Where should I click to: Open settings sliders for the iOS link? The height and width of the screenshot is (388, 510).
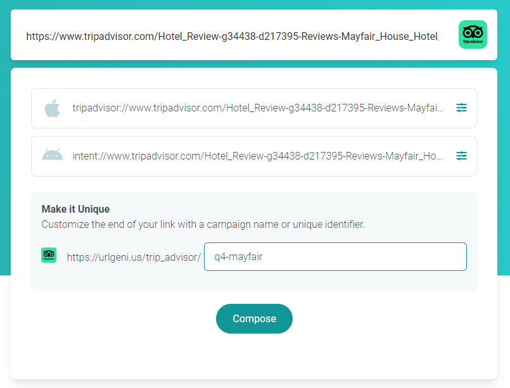click(461, 108)
